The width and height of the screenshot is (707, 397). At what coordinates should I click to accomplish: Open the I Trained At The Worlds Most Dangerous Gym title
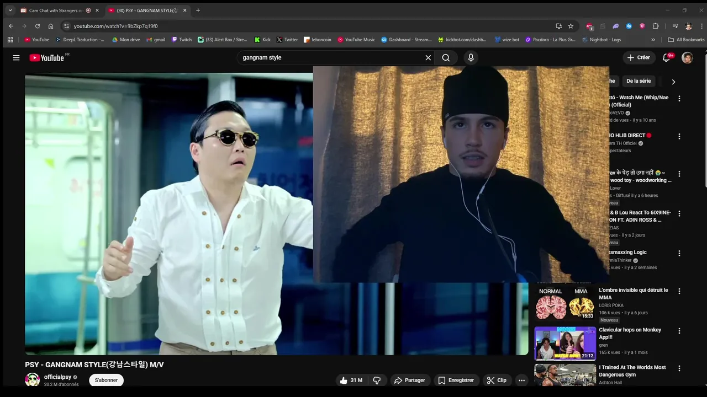pos(632,371)
